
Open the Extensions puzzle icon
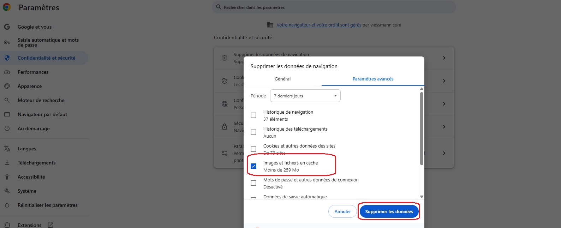[x=7, y=225]
